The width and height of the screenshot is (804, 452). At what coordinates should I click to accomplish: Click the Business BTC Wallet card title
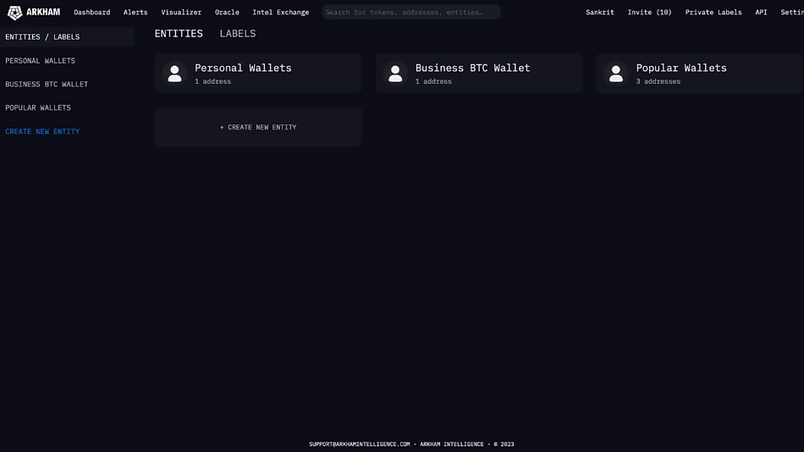click(472, 68)
